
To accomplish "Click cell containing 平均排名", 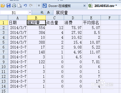I will (91, 23).
